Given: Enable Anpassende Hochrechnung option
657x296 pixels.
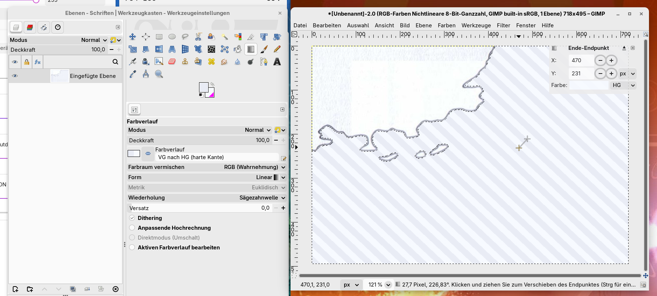Looking at the screenshot, I should point(132,228).
